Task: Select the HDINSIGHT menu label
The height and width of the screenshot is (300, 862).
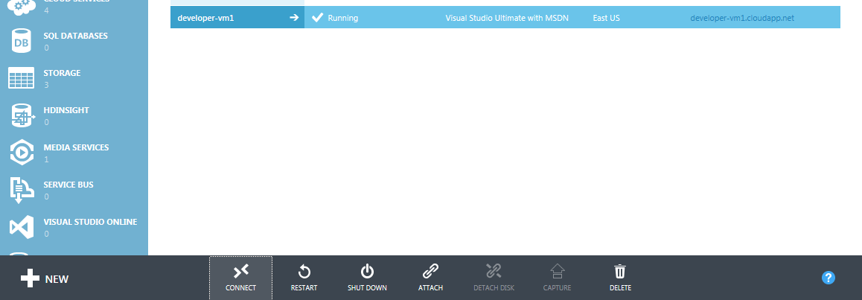Action: (66, 110)
